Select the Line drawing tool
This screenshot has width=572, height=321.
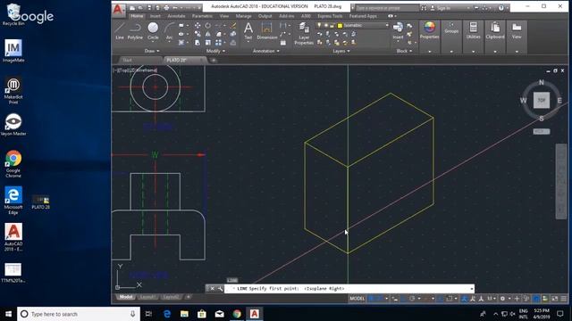pyautogui.click(x=120, y=30)
